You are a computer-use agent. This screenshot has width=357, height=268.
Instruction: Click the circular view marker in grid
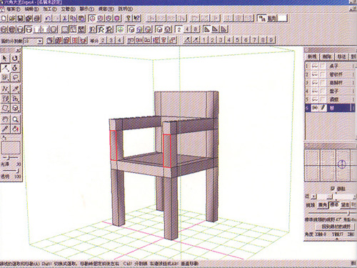(342, 164)
